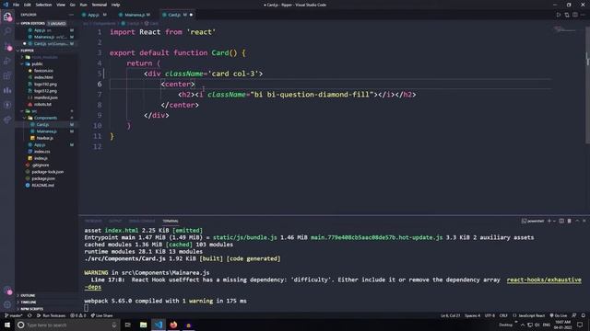This screenshot has width=590, height=331.
Task: Open the Windows action center icon
Action: 580,325
